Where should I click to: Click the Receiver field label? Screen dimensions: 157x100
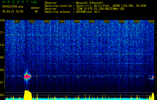[51, 9]
